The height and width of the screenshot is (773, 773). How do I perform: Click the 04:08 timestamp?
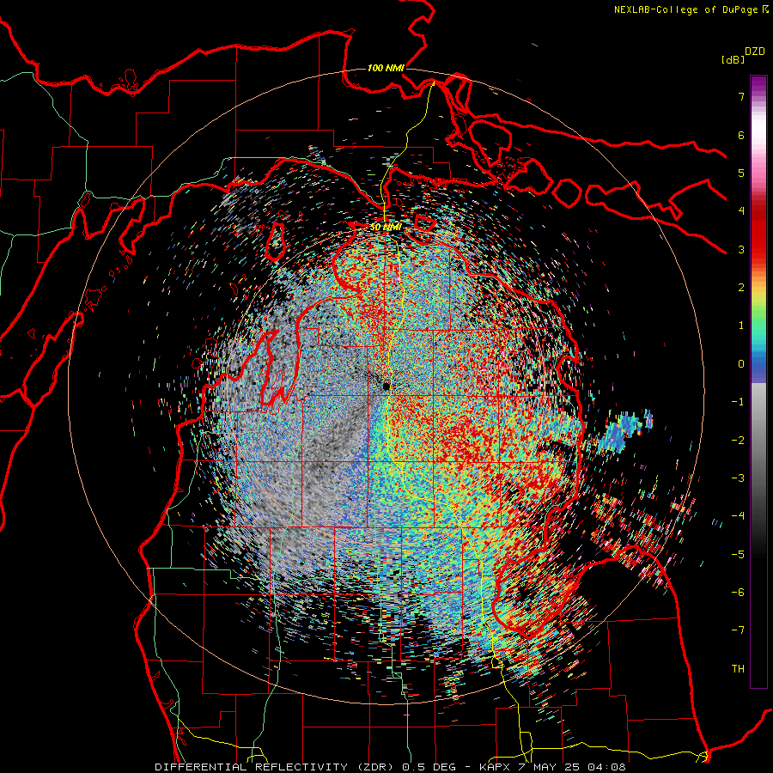coord(607,767)
